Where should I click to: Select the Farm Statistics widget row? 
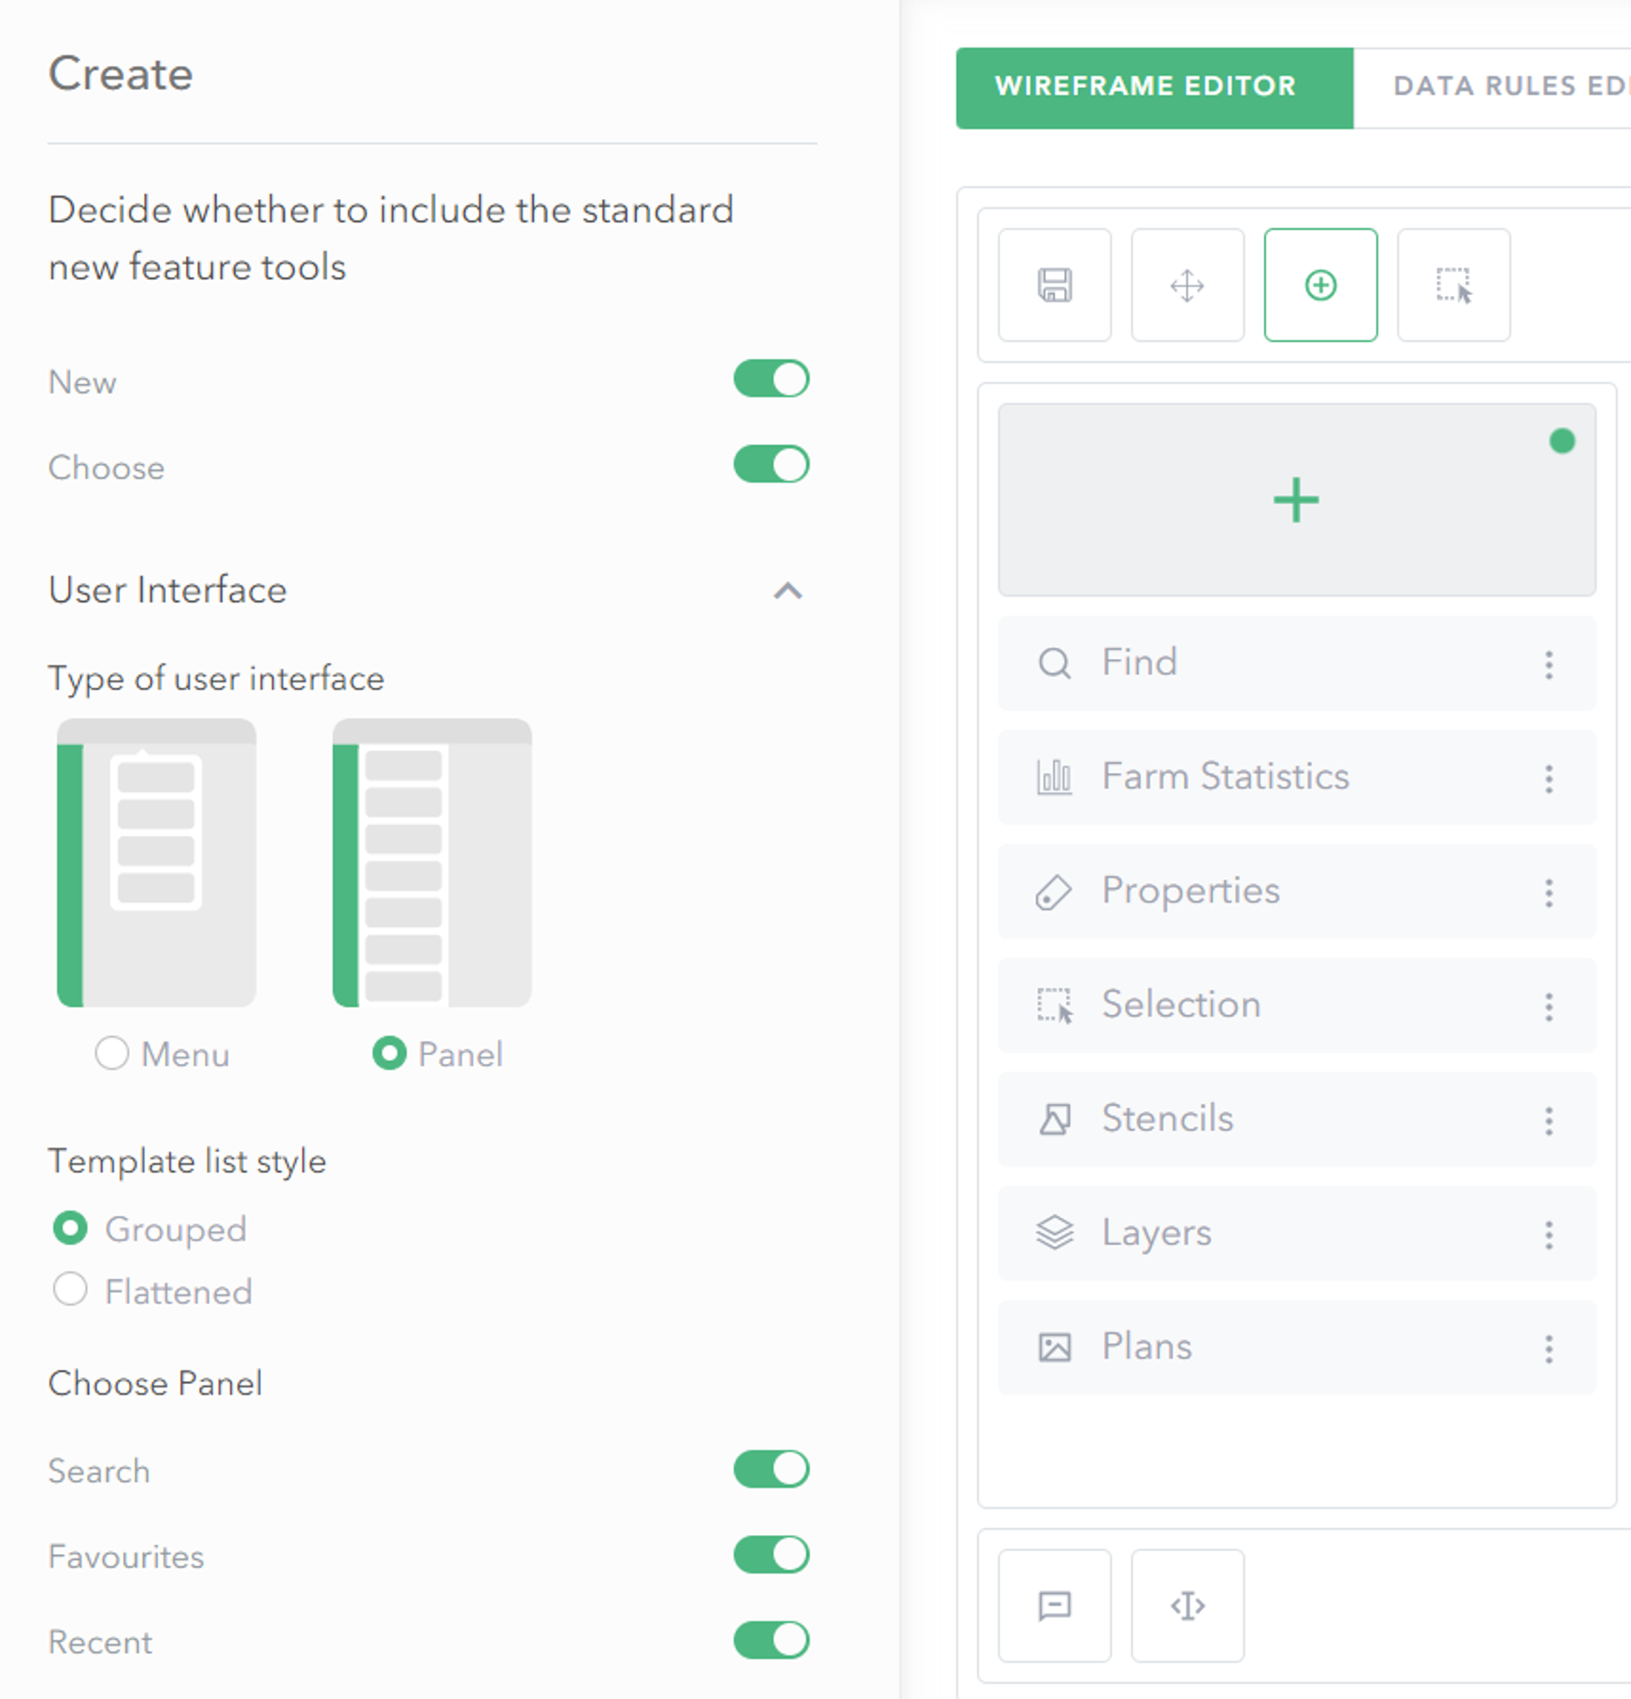1297,778
